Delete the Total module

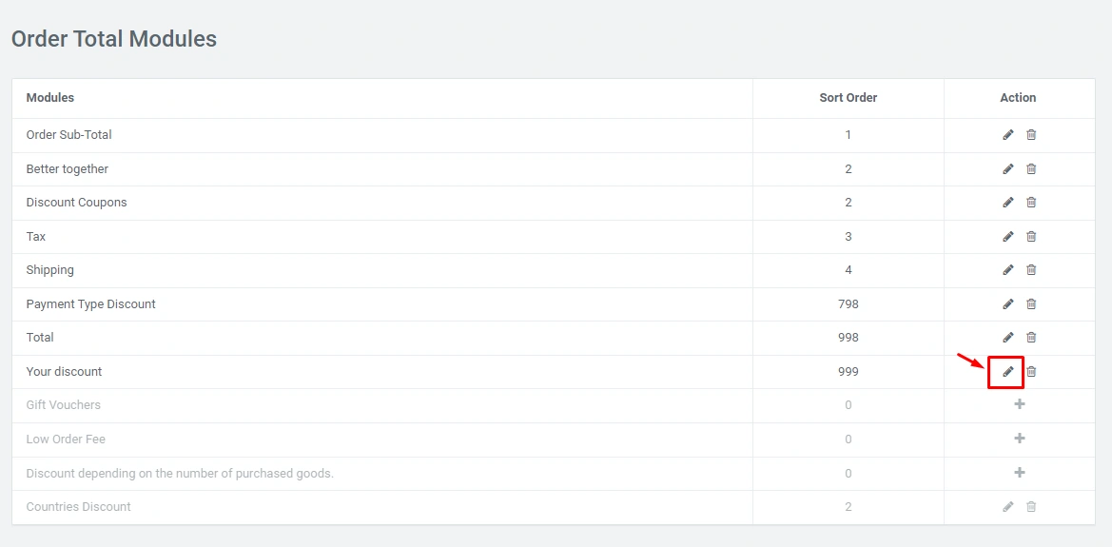1031,338
